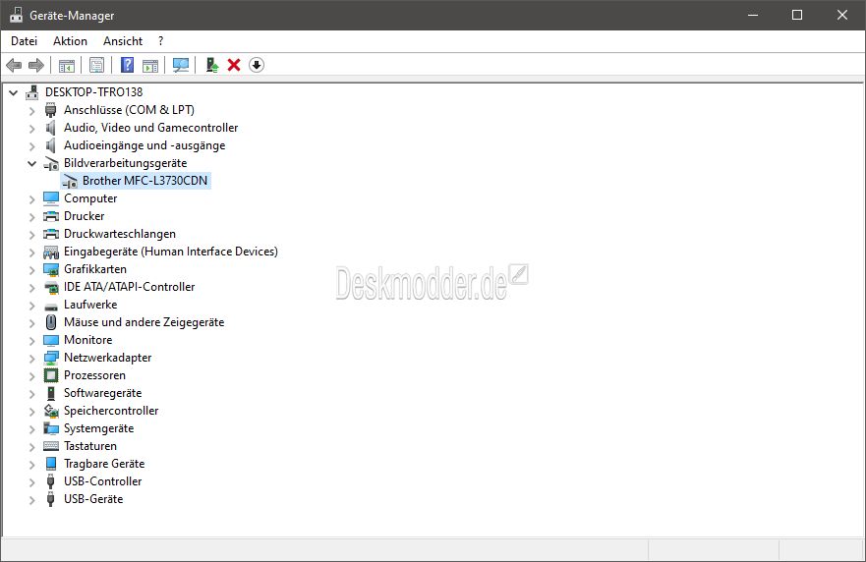Open the Aktion menu
Viewport: 866px width, 562px height.
[x=70, y=41]
